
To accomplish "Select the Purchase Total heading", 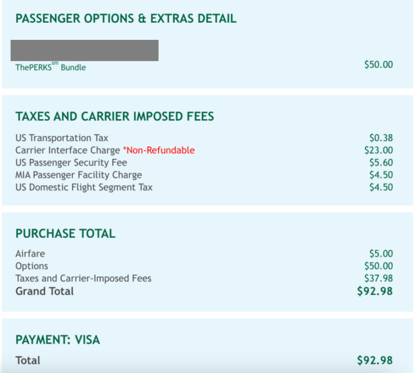I will click(65, 233).
